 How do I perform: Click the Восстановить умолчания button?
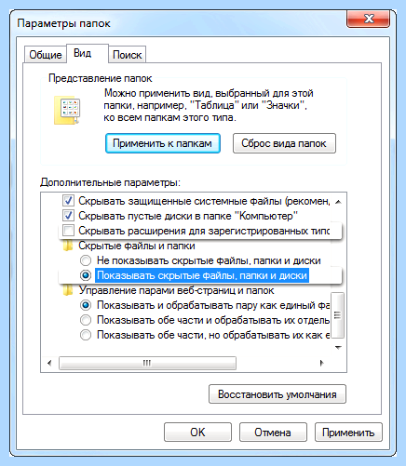277,394
